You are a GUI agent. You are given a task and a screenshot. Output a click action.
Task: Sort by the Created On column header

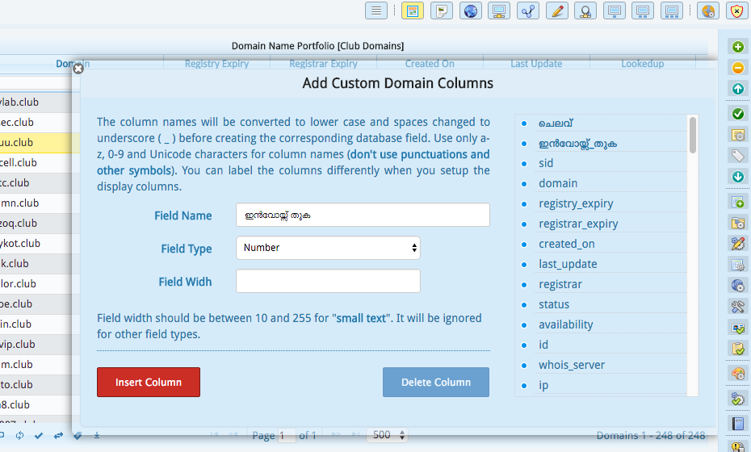pyautogui.click(x=430, y=64)
